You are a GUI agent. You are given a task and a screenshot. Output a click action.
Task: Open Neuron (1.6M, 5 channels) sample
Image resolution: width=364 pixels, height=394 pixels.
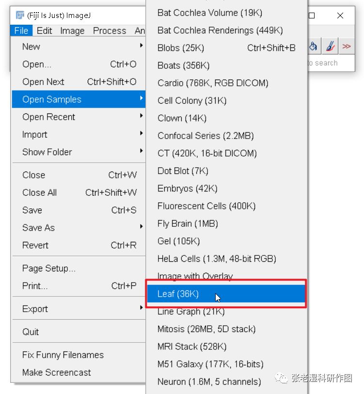point(226,382)
